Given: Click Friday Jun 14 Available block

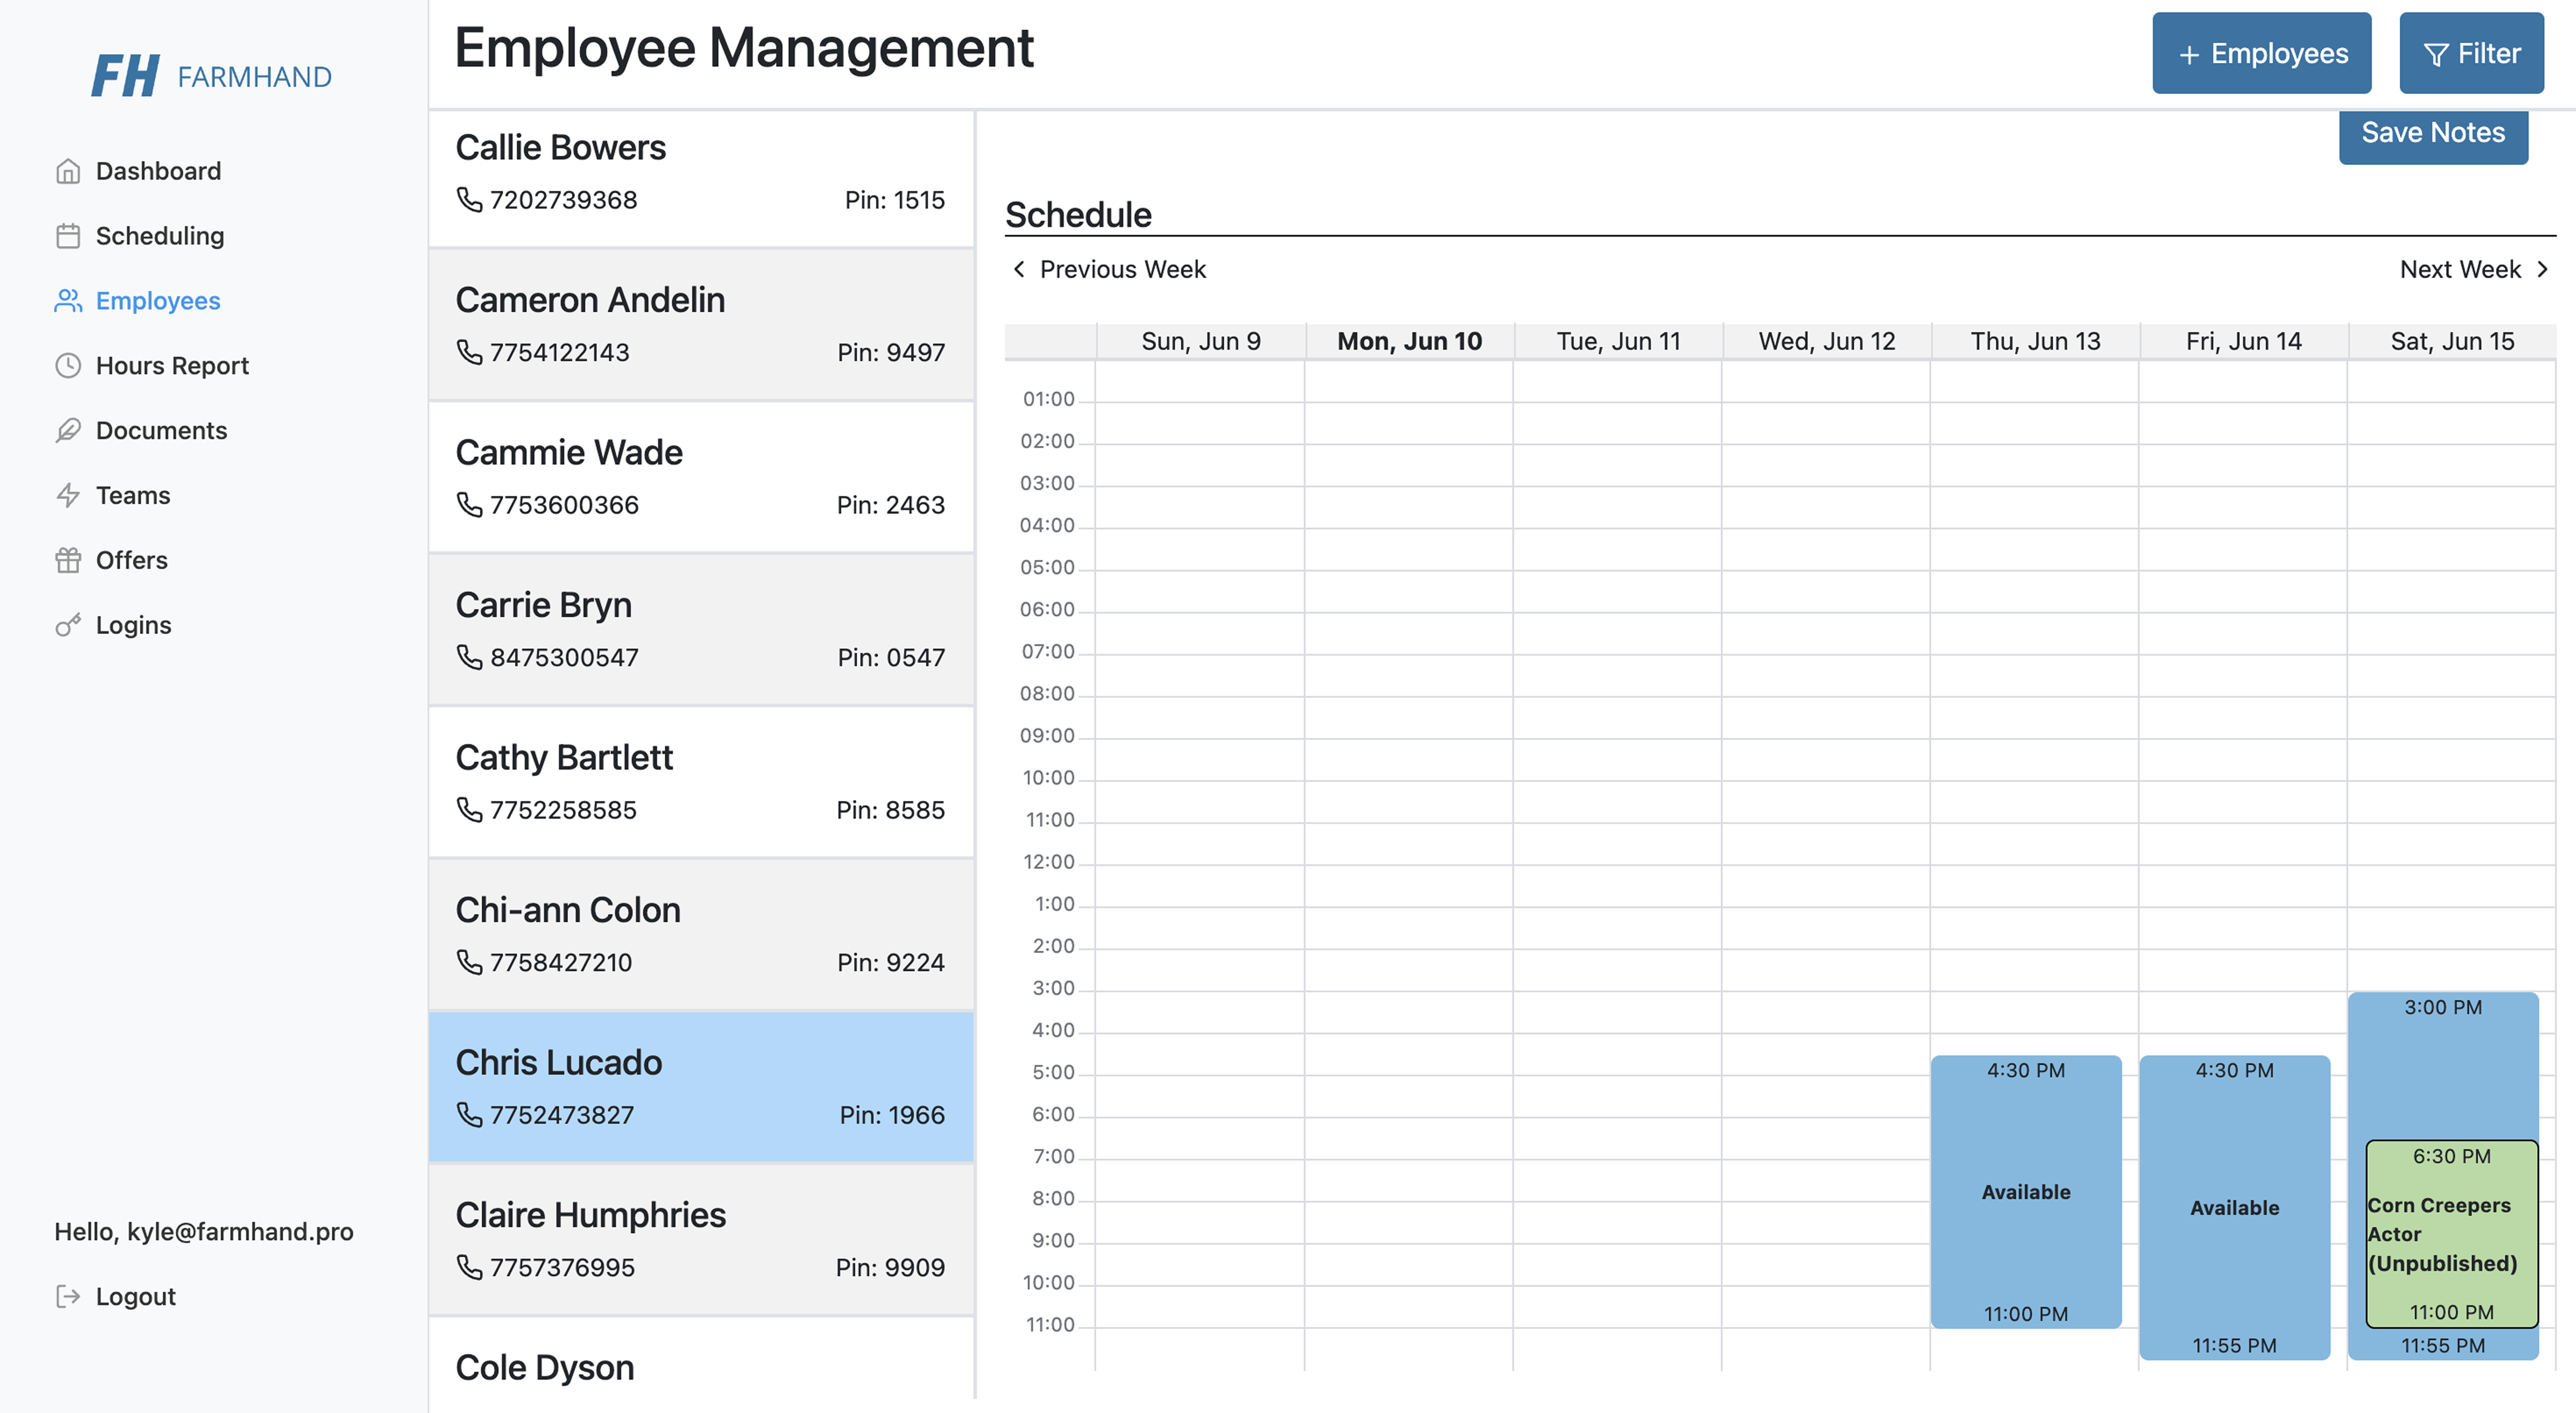Looking at the screenshot, I should pyautogui.click(x=2234, y=1207).
